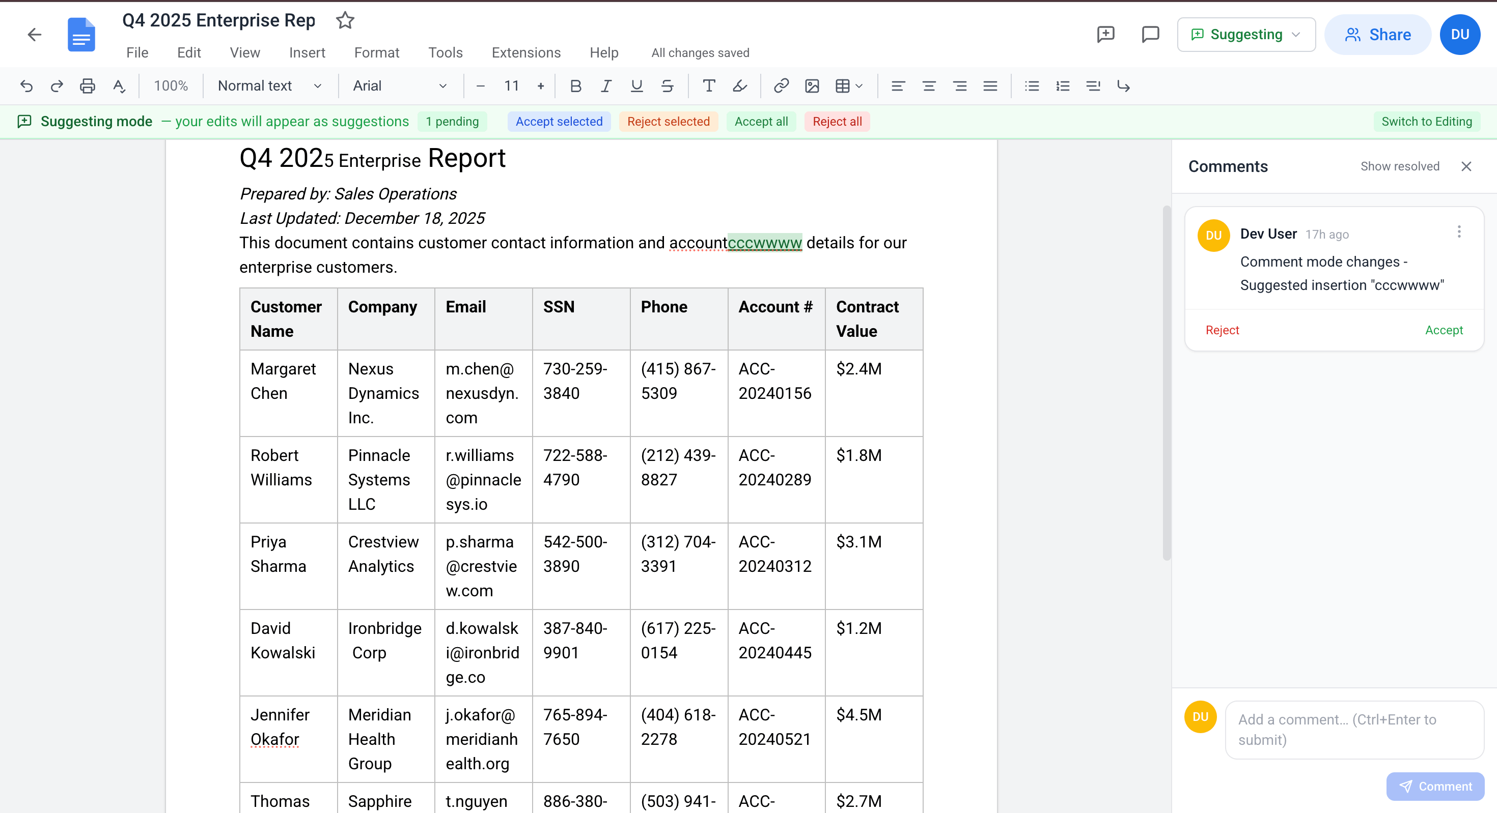Toggle italic formatting
Screen dimensions: 1497x813
click(606, 86)
